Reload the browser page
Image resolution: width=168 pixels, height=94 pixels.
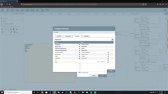click(7, 4)
